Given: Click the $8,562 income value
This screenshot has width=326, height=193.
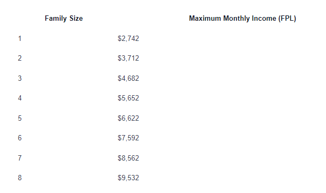Looking at the screenshot, I should click(128, 158).
